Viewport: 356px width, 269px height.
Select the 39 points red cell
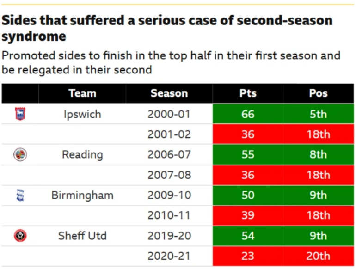[x=248, y=215]
